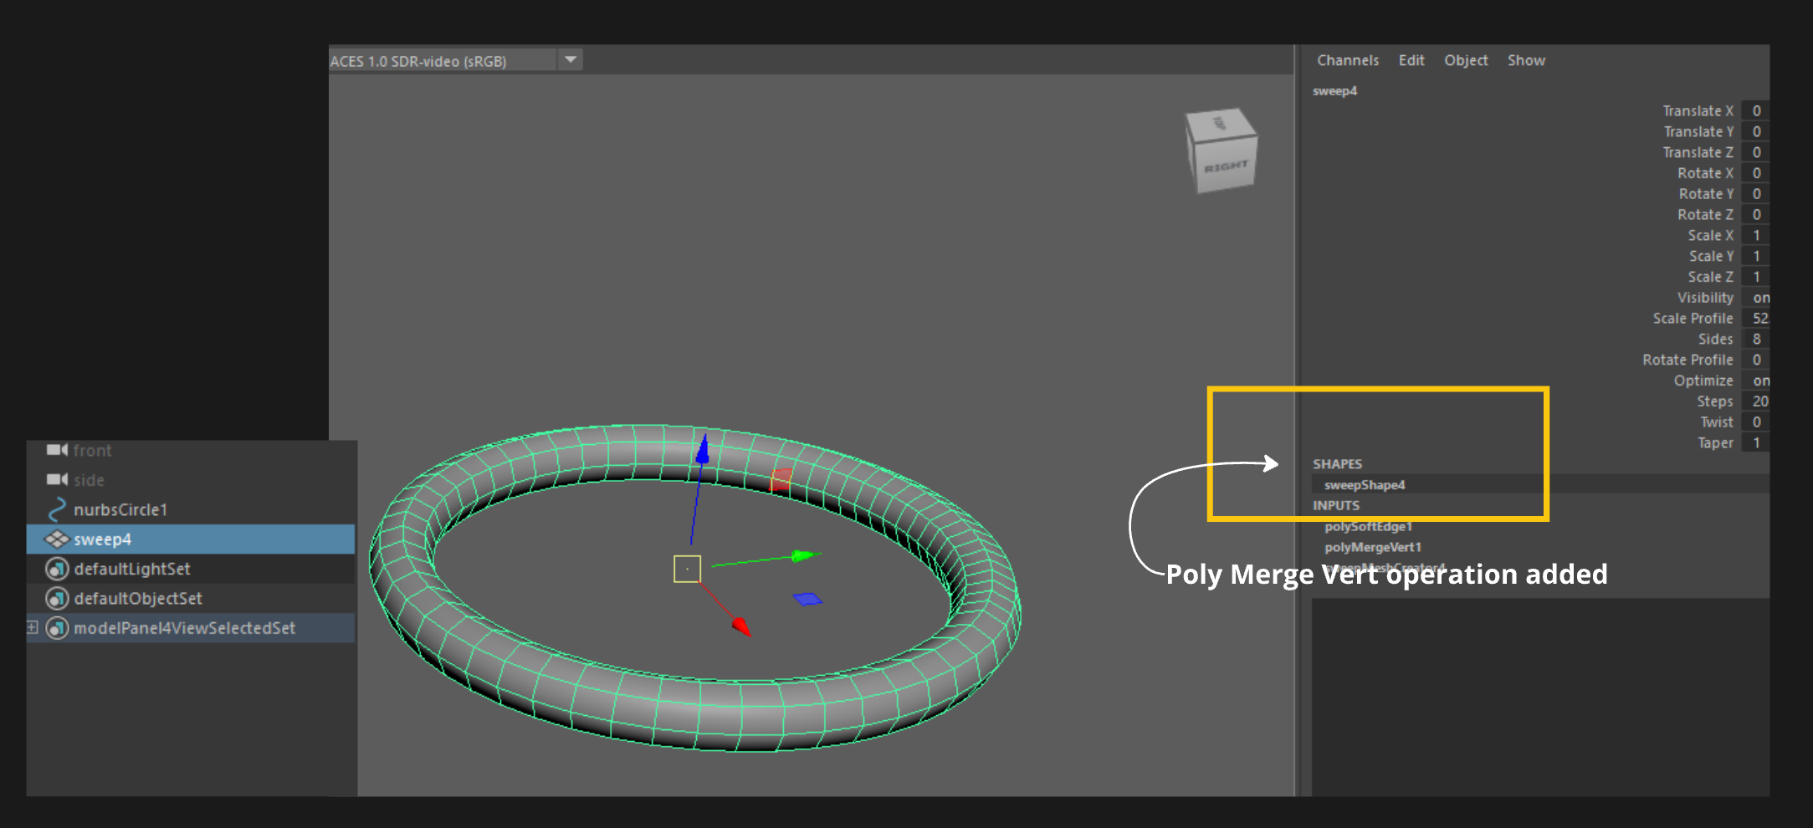Open the ACES color space dropdown
This screenshot has width=1813, height=828.
[570, 60]
